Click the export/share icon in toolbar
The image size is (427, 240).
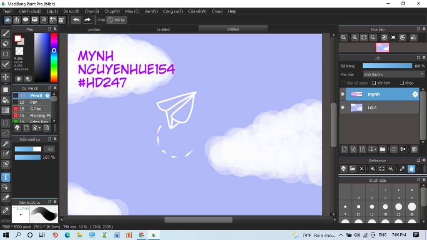click(x=17, y=20)
